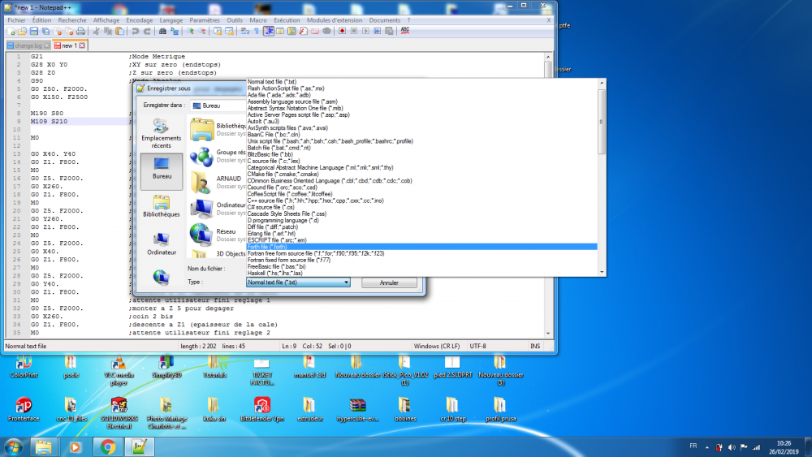Click the Copy toolbar icon
The height and width of the screenshot is (457, 812).
pyautogui.click(x=108, y=31)
